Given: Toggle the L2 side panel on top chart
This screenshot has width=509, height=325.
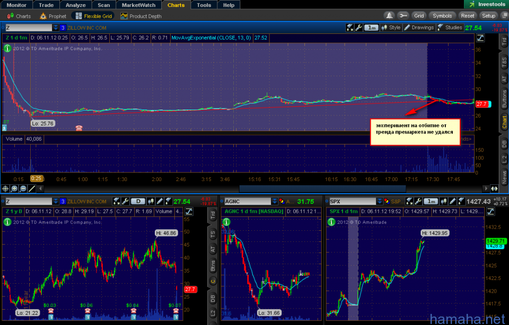Looking at the screenshot, I should 504,159.
